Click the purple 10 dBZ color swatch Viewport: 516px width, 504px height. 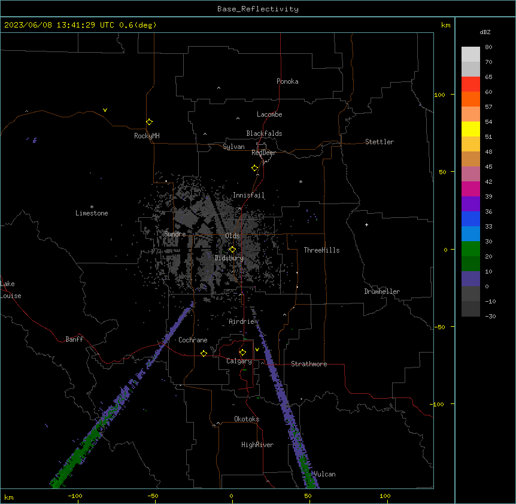[x=471, y=279]
